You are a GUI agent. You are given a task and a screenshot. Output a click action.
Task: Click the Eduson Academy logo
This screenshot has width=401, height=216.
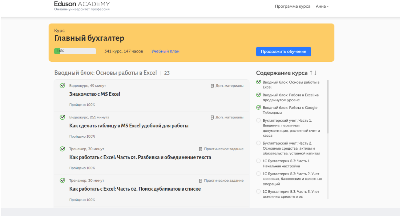pos(82,6)
